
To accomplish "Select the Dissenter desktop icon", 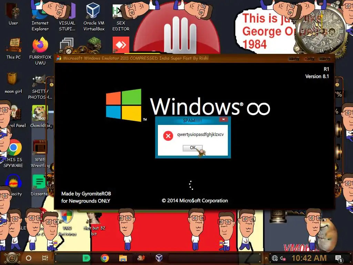I will coord(40,185).
